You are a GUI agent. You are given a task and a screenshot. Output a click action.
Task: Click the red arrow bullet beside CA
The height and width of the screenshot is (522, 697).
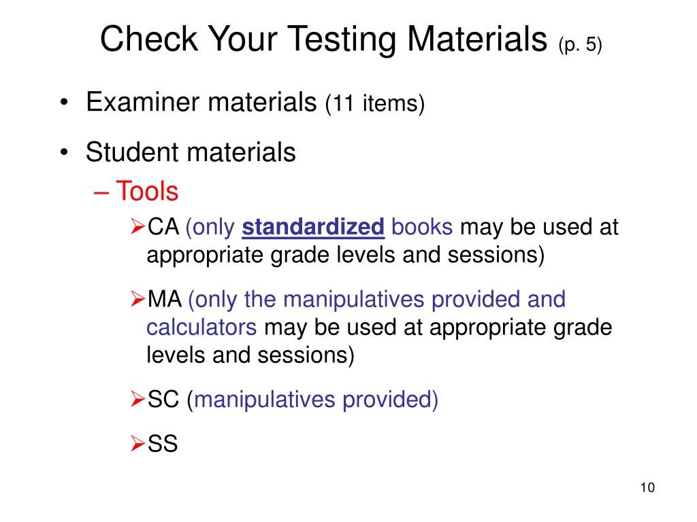tap(137, 226)
